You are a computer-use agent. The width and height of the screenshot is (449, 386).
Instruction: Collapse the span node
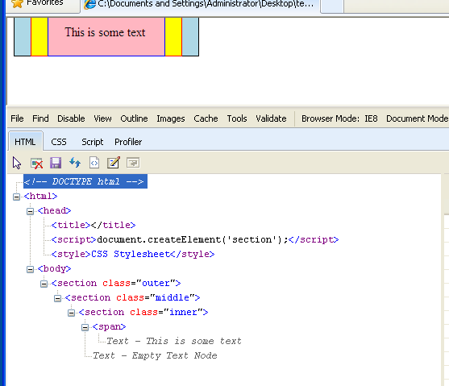(x=85, y=327)
